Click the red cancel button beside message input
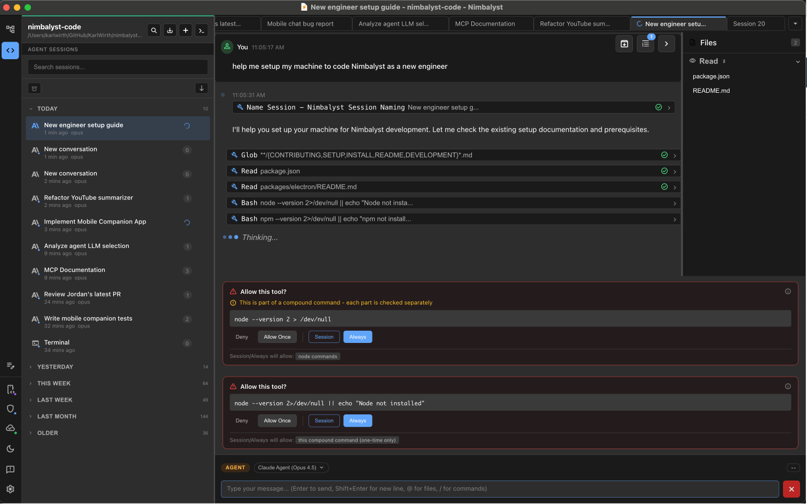Screen dimensions: 807x504 (x=791, y=489)
